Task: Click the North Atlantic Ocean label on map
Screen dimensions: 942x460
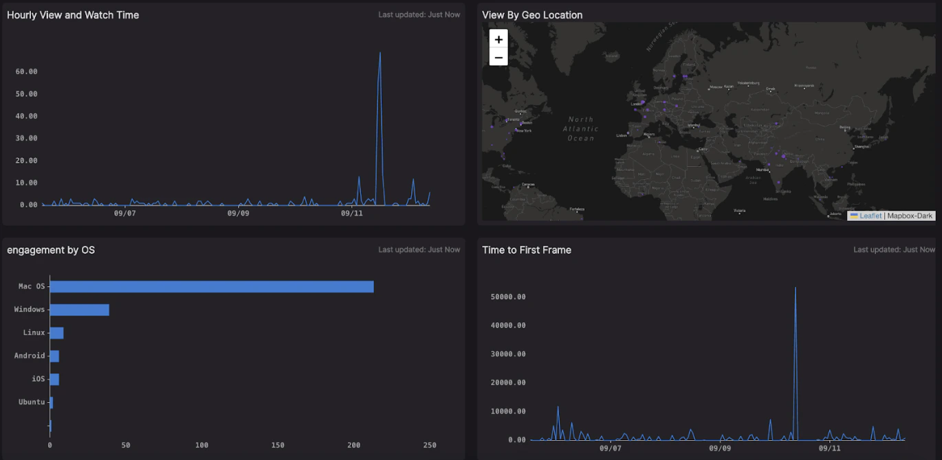Action: 581,128
